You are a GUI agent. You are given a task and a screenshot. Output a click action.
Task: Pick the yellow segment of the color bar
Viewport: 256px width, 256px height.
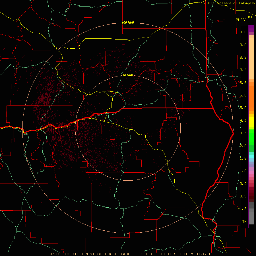[x=251, y=122]
